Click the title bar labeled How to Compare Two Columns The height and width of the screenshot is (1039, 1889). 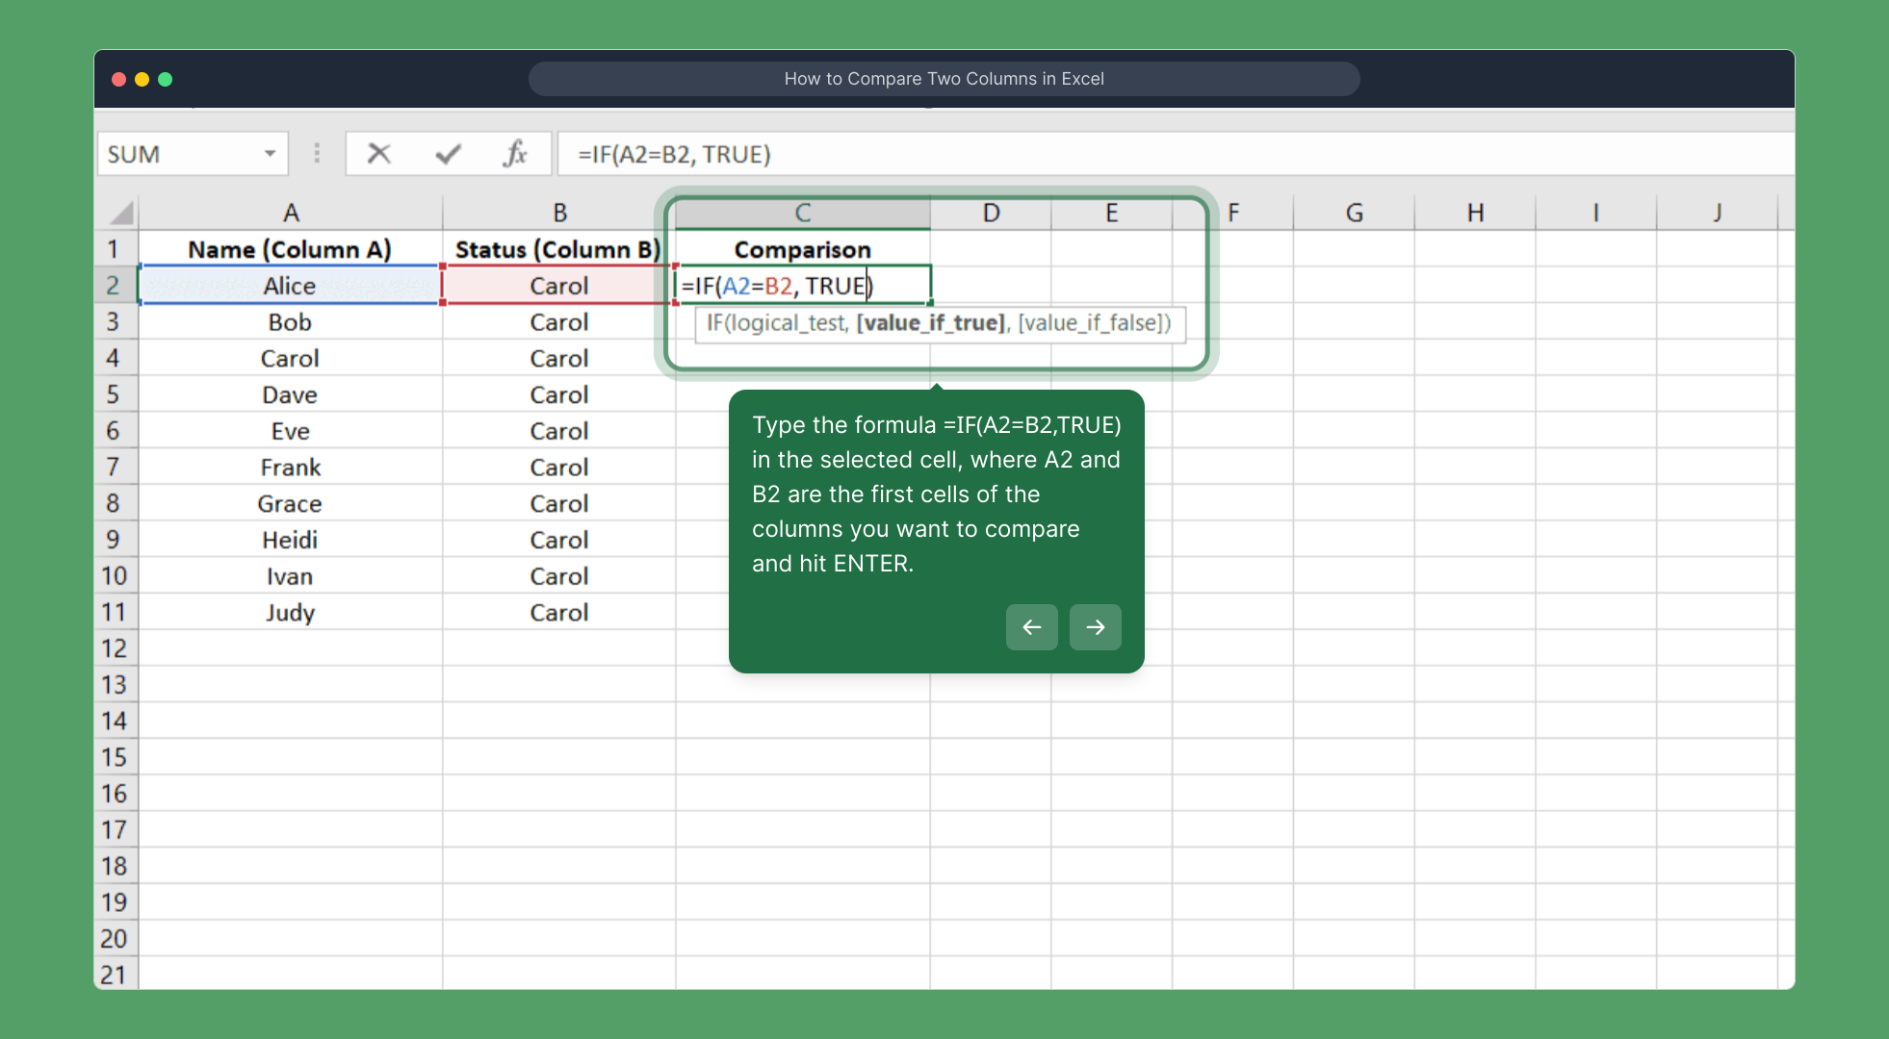(944, 79)
